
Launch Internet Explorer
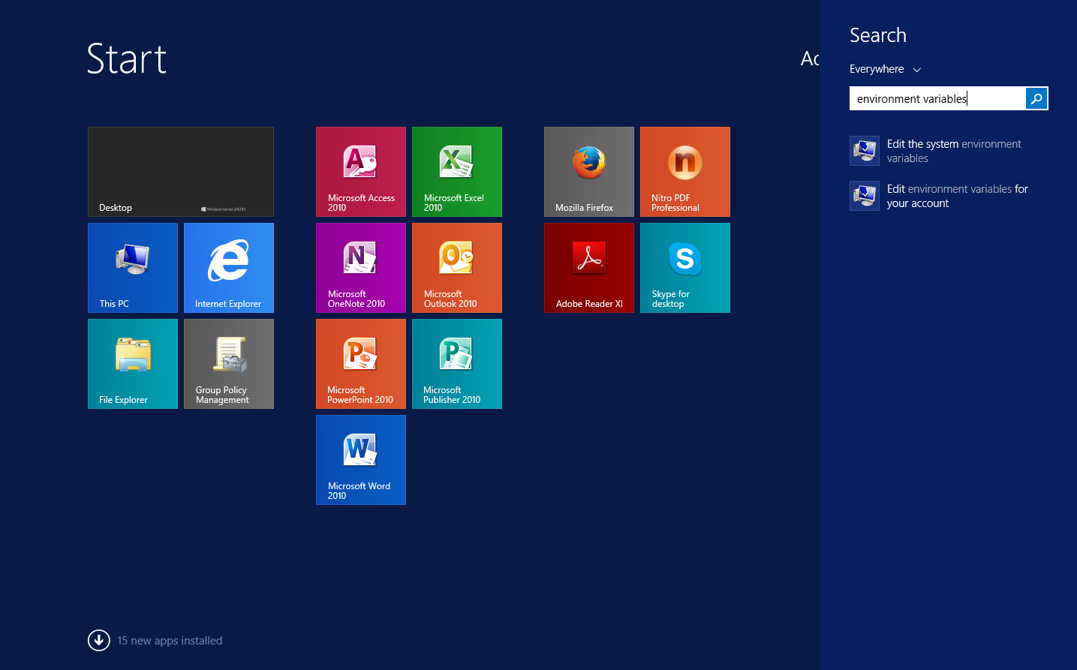click(x=229, y=268)
